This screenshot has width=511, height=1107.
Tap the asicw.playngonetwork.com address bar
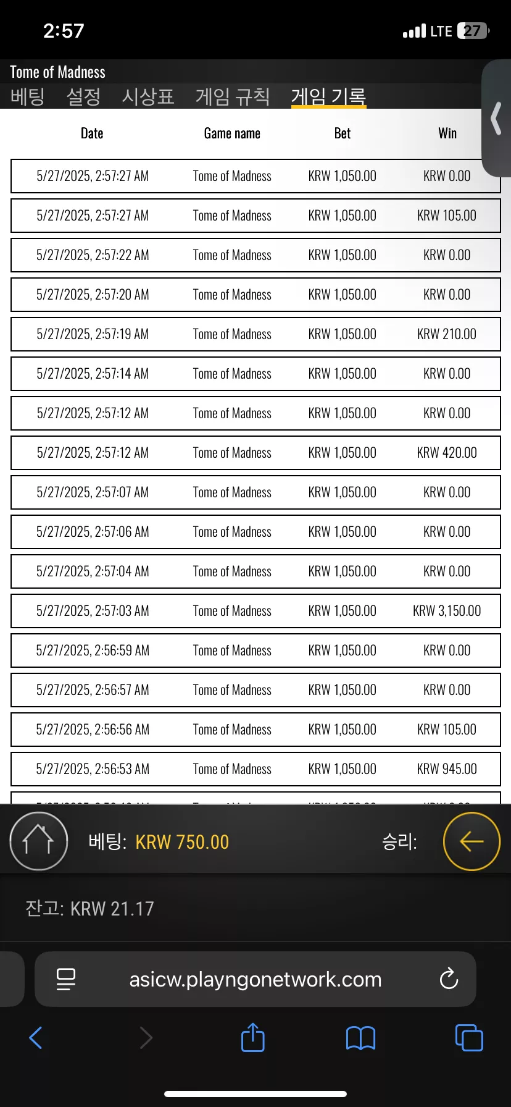point(255,979)
